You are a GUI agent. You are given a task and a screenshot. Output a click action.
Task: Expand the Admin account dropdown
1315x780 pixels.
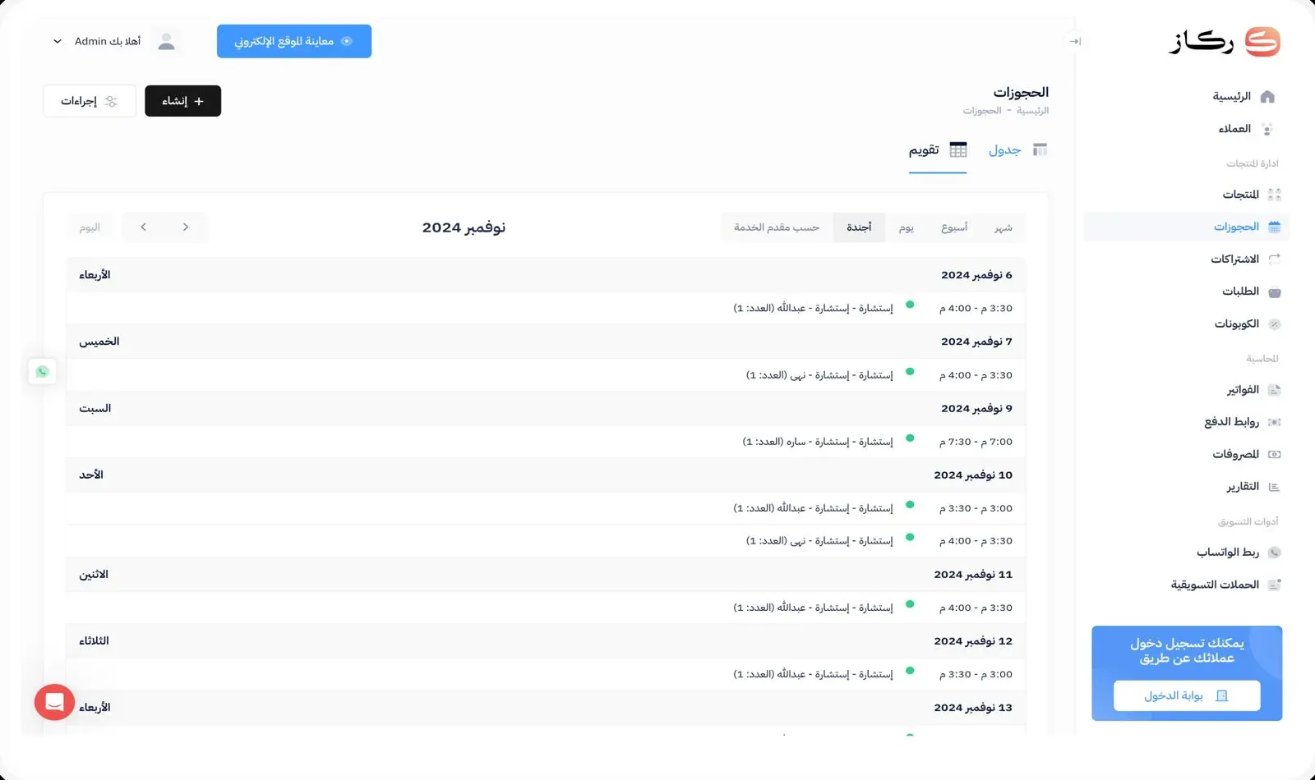pos(58,41)
